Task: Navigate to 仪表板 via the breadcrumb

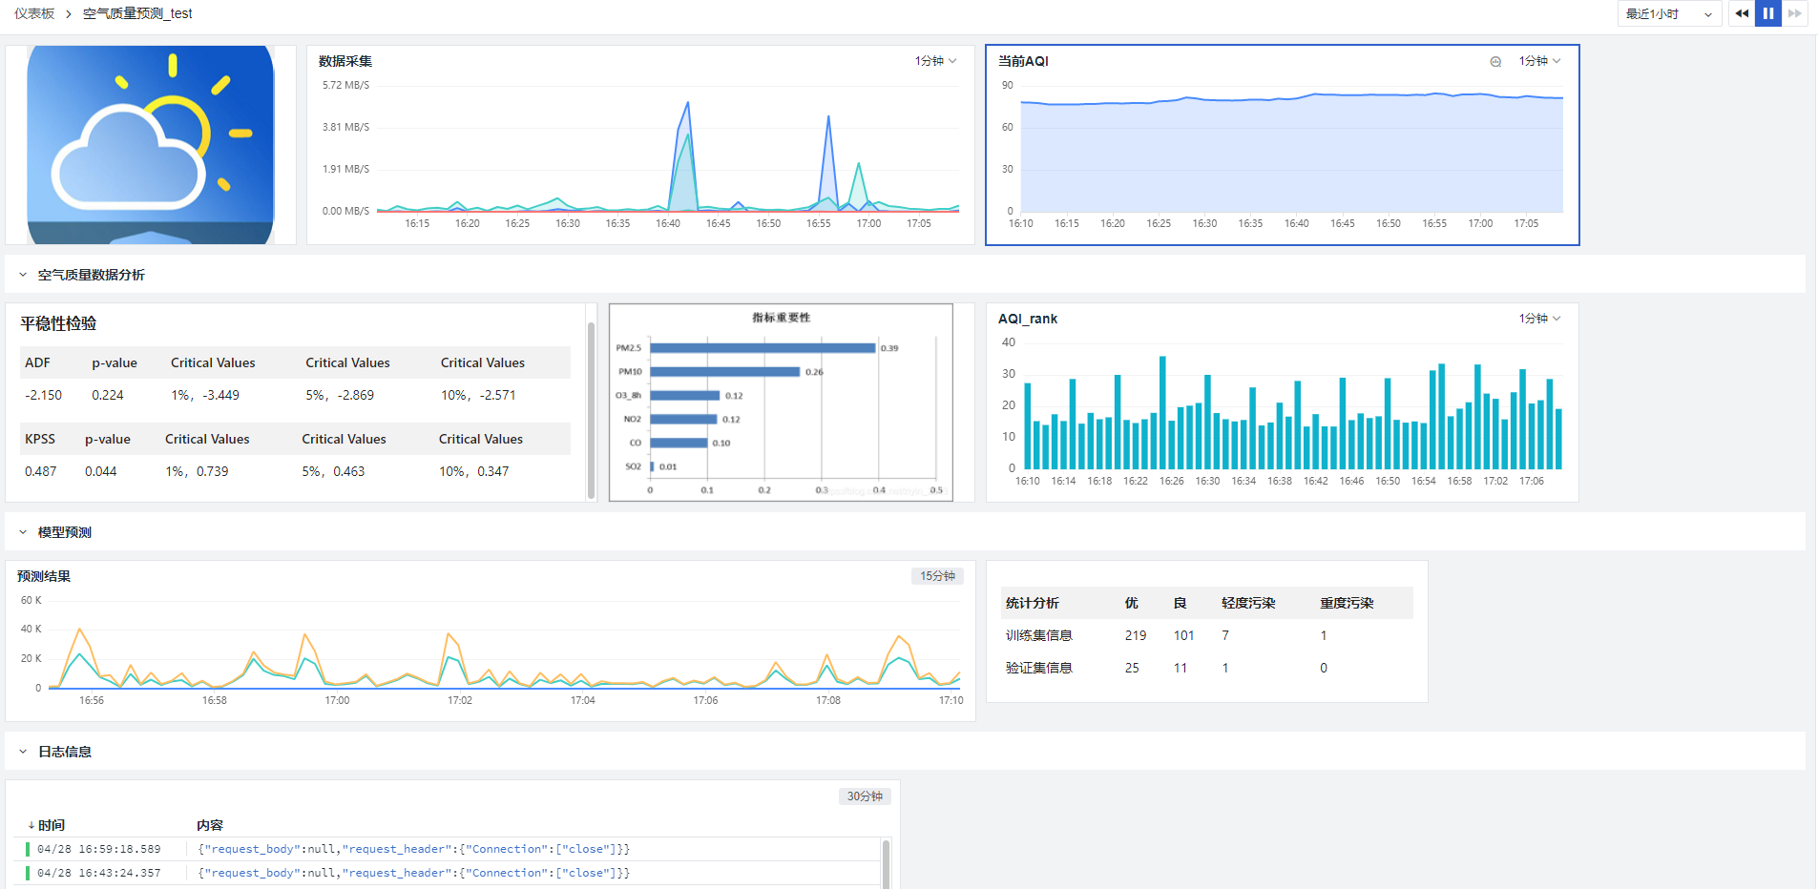Action: [33, 13]
